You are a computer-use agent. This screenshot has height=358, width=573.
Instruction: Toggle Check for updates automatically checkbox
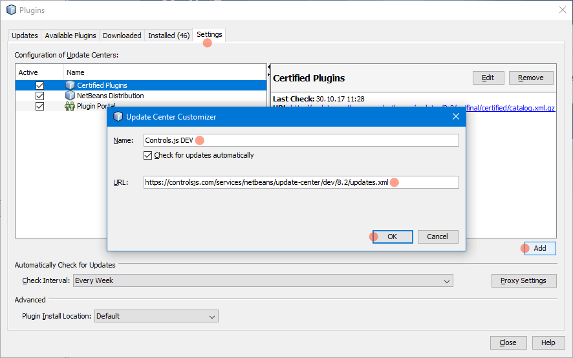click(x=147, y=155)
